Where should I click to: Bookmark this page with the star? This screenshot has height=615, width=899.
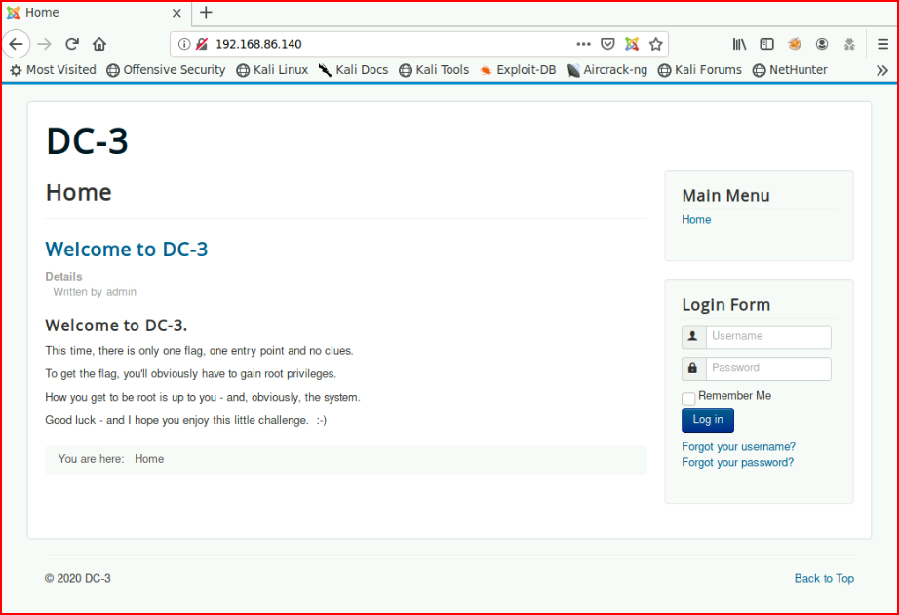click(656, 44)
